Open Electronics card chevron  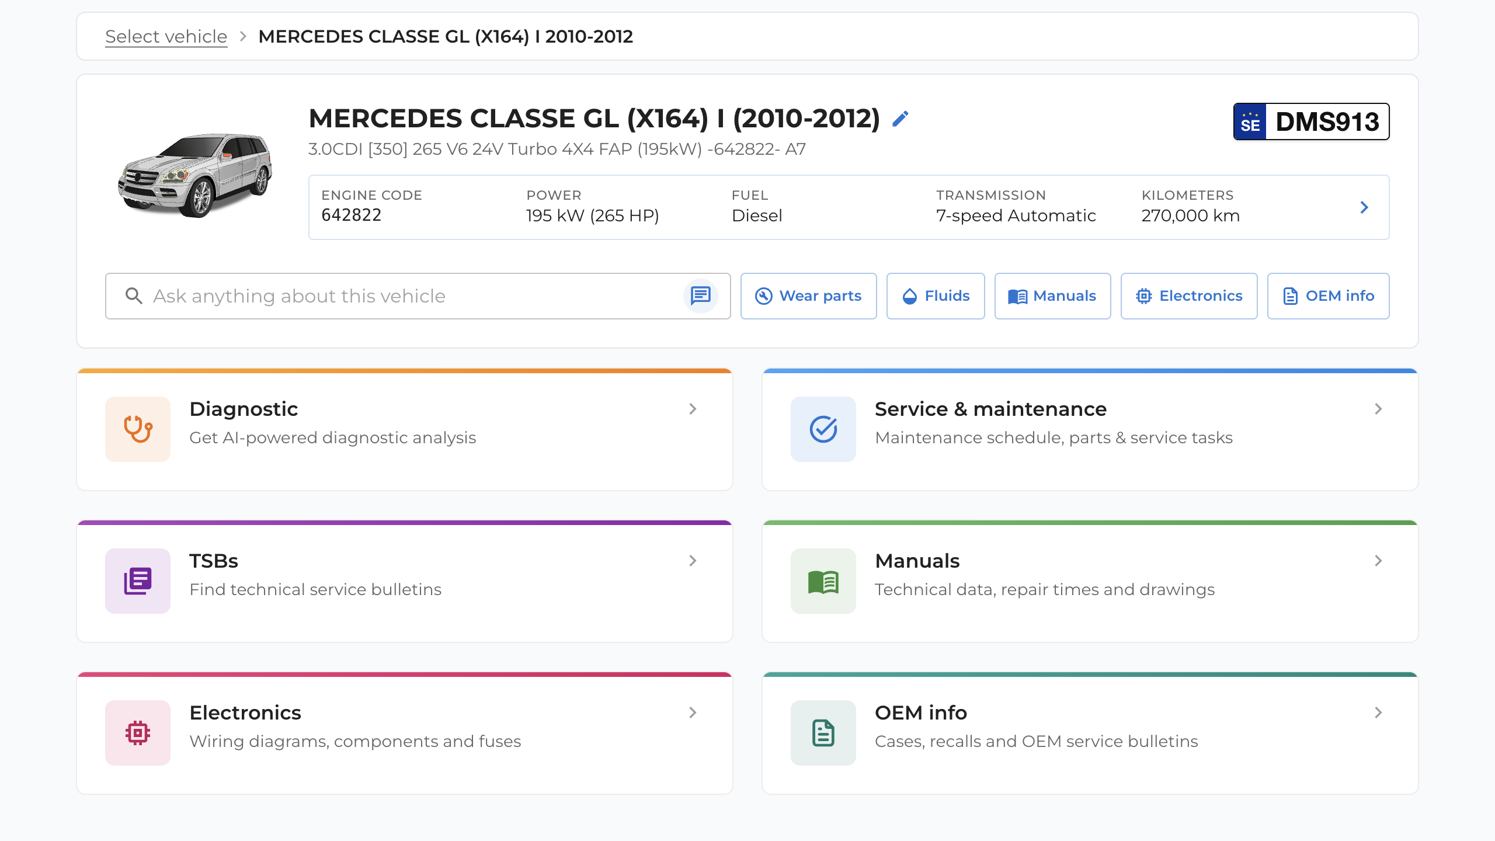pyautogui.click(x=693, y=713)
